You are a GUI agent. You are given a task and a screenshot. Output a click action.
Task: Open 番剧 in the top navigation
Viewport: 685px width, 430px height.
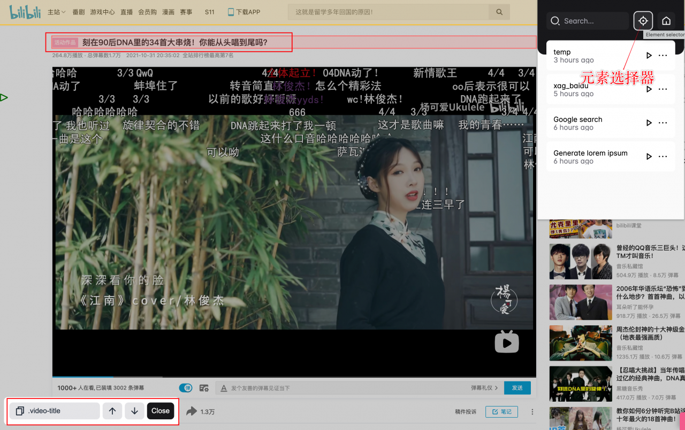(79, 12)
